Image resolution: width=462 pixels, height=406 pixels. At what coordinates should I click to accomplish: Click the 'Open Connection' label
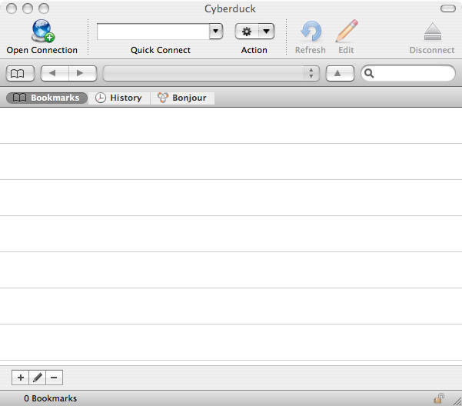(42, 51)
